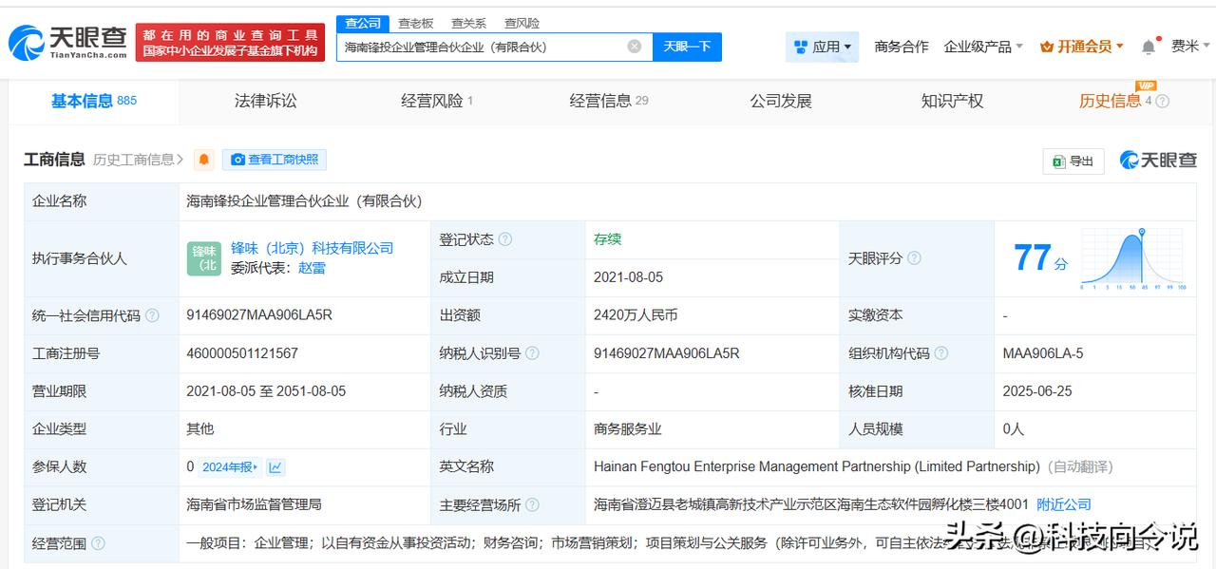Open the 经营风险 tab
This screenshot has height=569, width=1216.
coord(436,101)
